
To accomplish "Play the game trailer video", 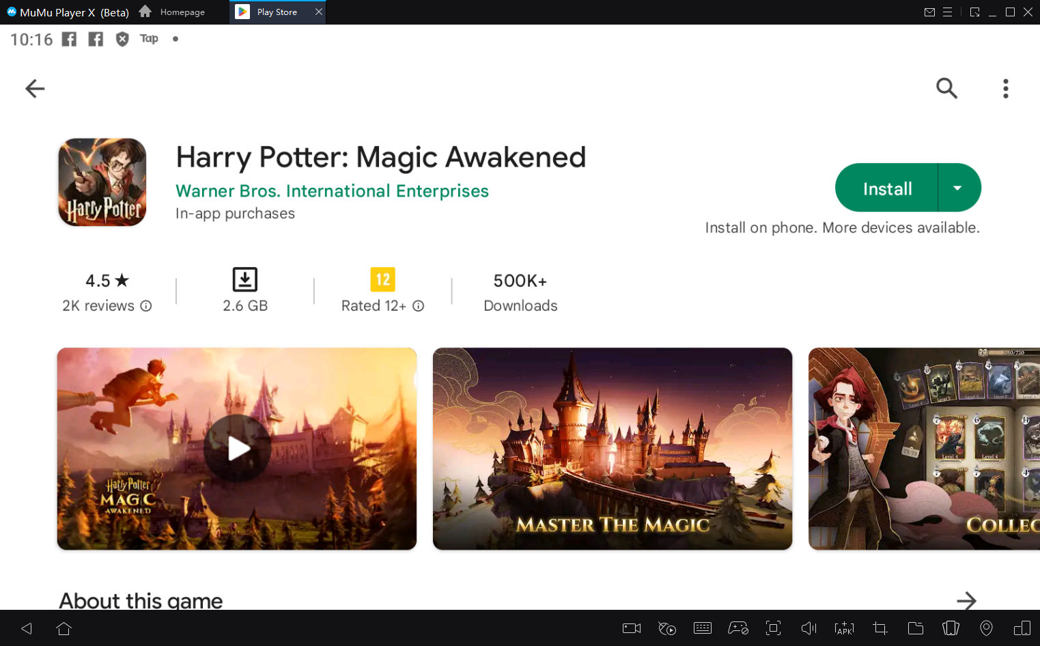I will 237,449.
